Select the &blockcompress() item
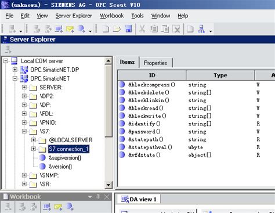 (151, 85)
